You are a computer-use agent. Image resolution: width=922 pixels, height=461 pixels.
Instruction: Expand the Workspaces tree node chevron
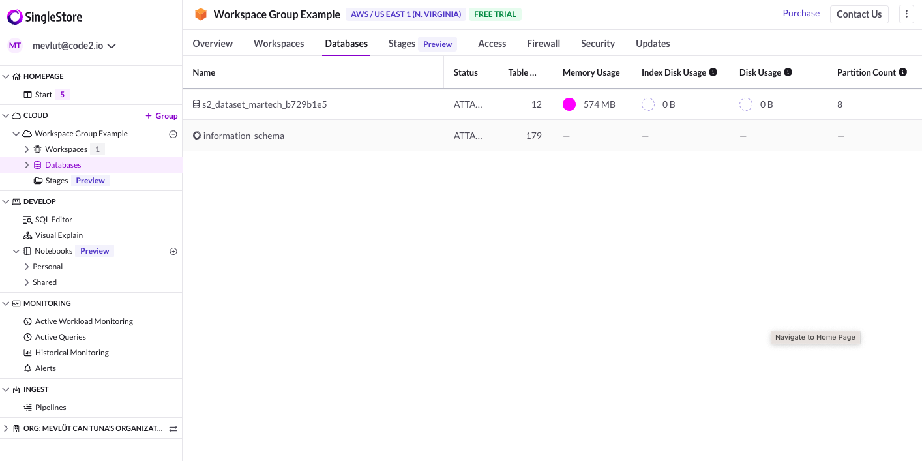point(27,149)
